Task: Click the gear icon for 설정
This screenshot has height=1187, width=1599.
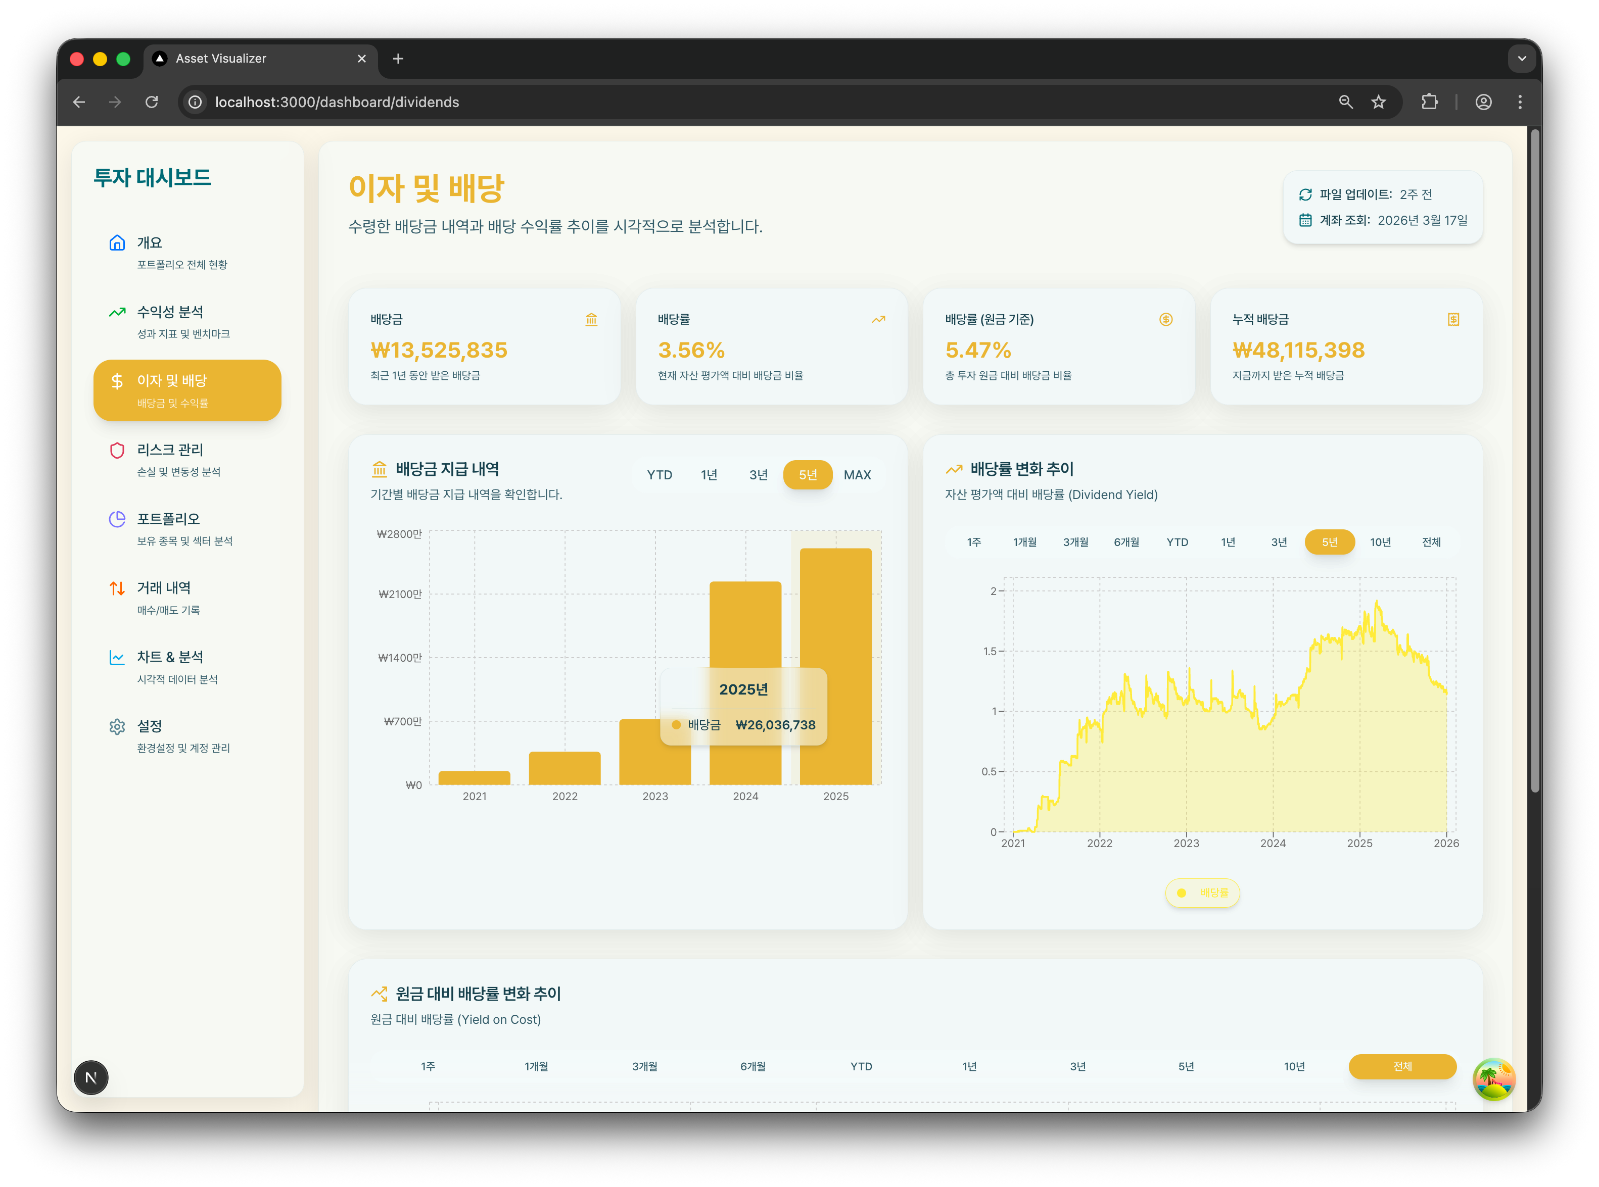Action: coord(117,726)
